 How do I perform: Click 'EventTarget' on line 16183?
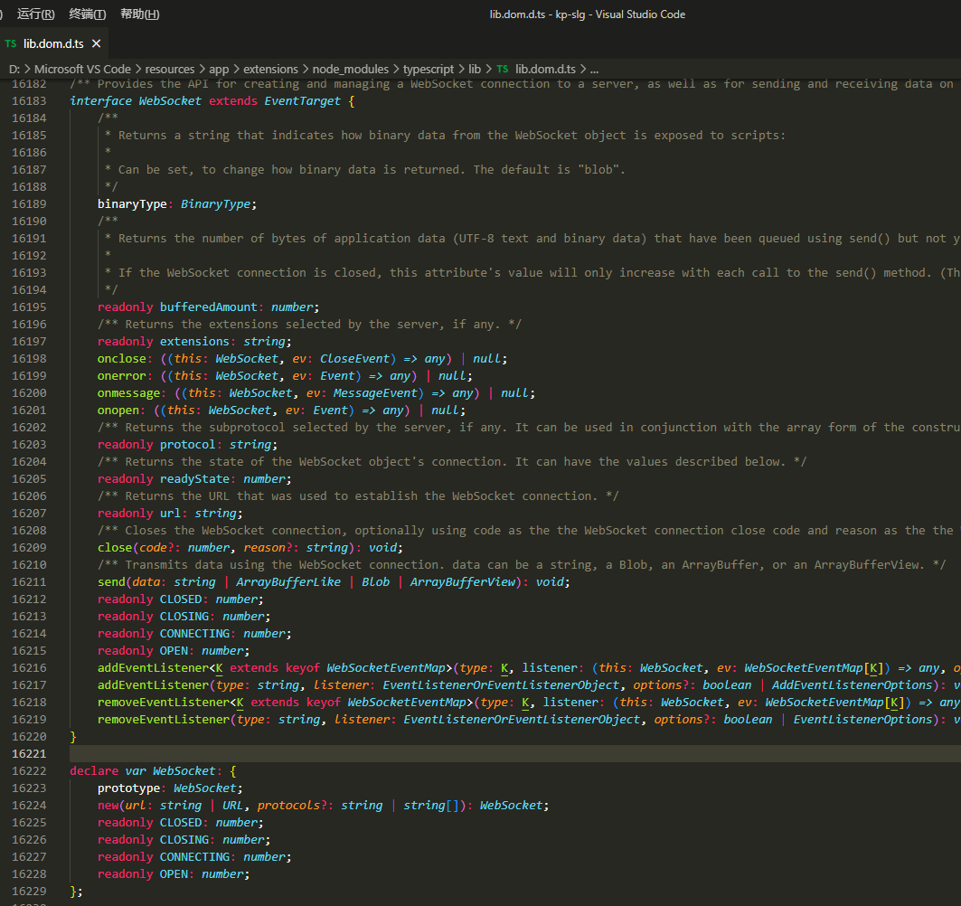(x=302, y=100)
